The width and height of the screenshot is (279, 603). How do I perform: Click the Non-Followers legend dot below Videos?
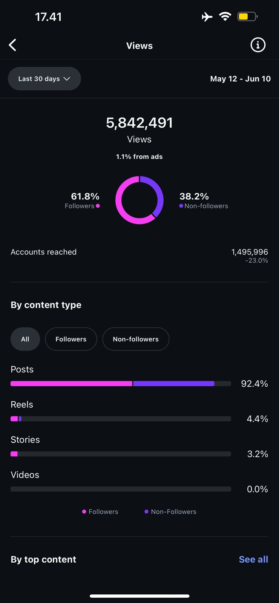coord(146,511)
